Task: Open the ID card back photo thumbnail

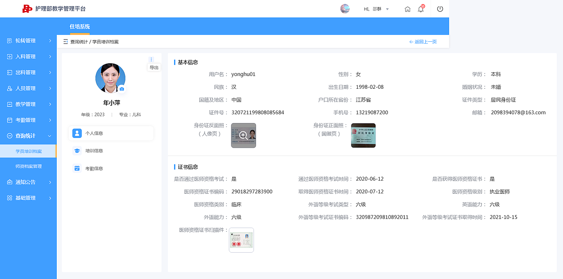Action: tap(243, 135)
